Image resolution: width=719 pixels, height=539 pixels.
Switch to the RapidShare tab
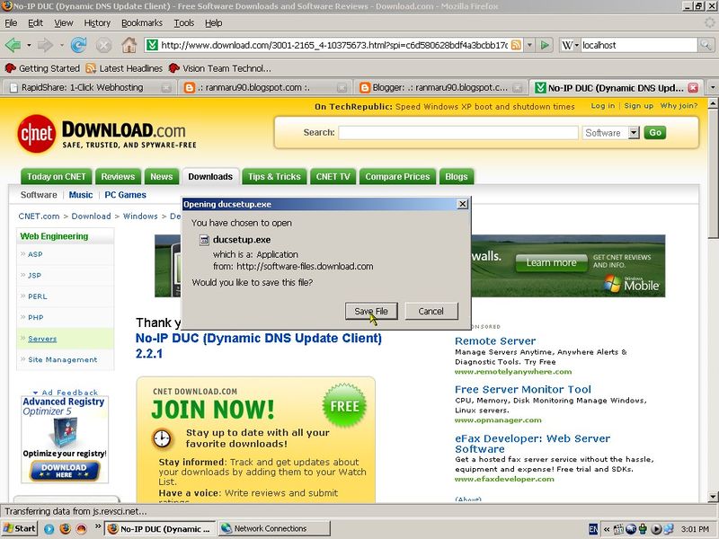[89, 87]
